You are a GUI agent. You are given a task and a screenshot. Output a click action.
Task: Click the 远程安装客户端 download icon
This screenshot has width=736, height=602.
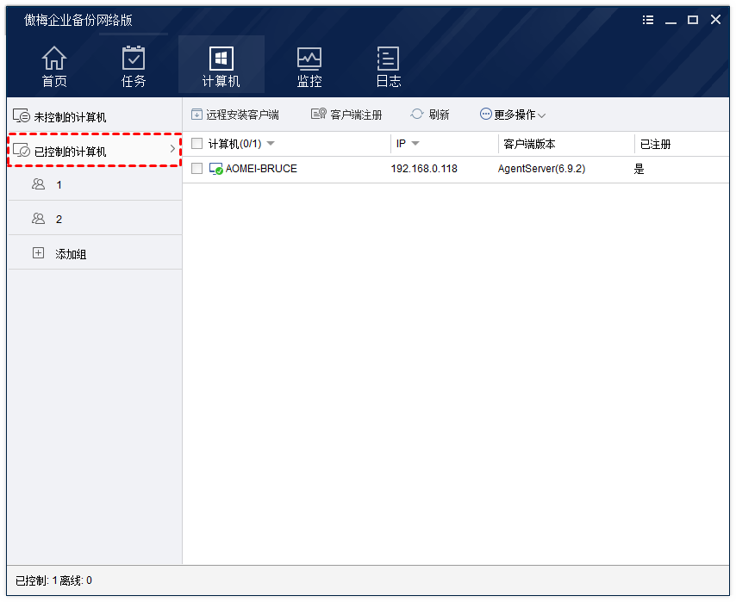click(196, 114)
